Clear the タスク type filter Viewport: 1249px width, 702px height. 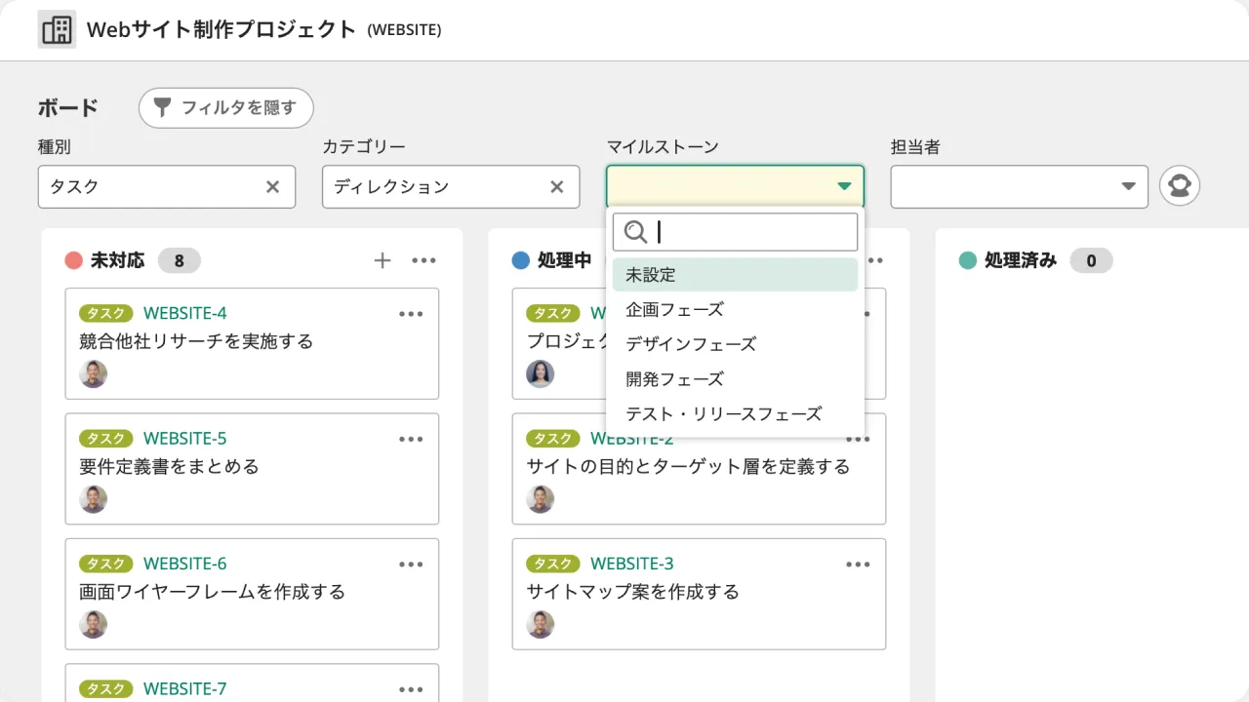pyautogui.click(x=273, y=186)
